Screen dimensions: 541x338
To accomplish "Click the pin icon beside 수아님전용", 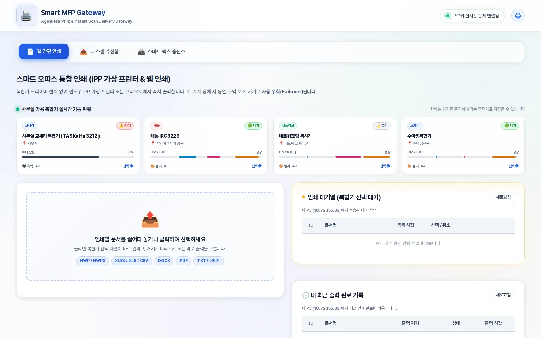I will (x=410, y=143).
